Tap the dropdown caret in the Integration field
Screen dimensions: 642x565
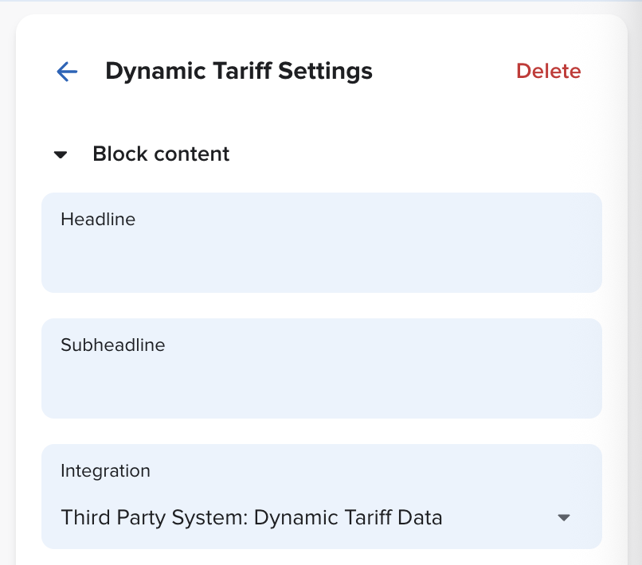tap(564, 516)
